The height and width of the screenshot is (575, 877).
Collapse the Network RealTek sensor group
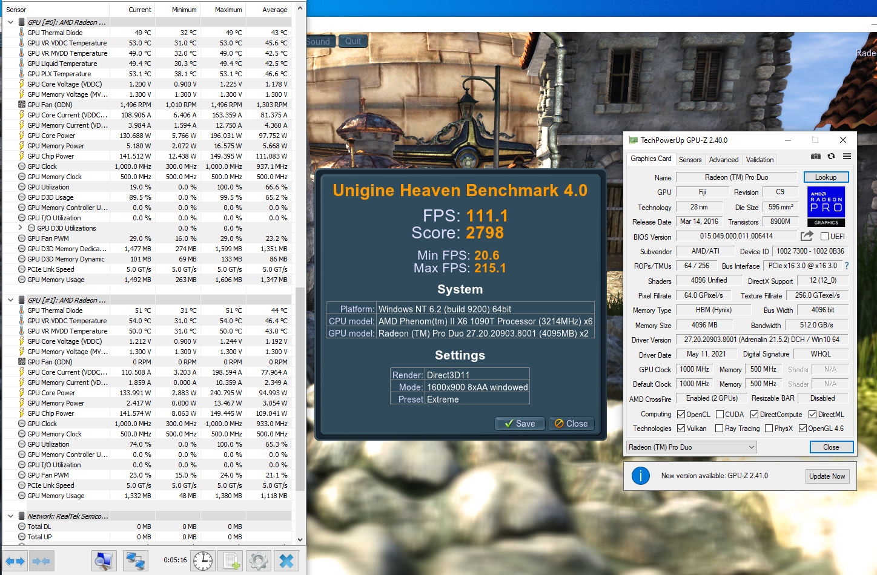tap(10, 516)
